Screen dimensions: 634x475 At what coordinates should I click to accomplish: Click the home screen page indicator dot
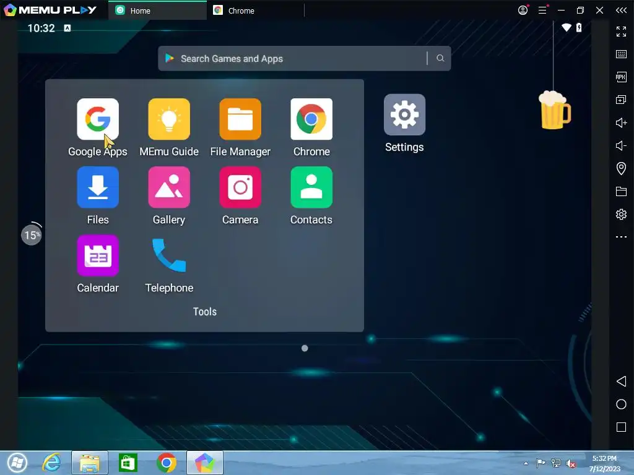pos(305,348)
